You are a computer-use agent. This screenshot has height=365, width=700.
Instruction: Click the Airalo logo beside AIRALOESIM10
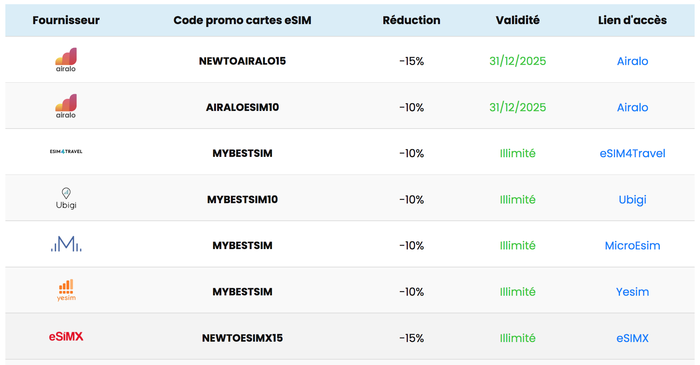pyautogui.click(x=66, y=106)
